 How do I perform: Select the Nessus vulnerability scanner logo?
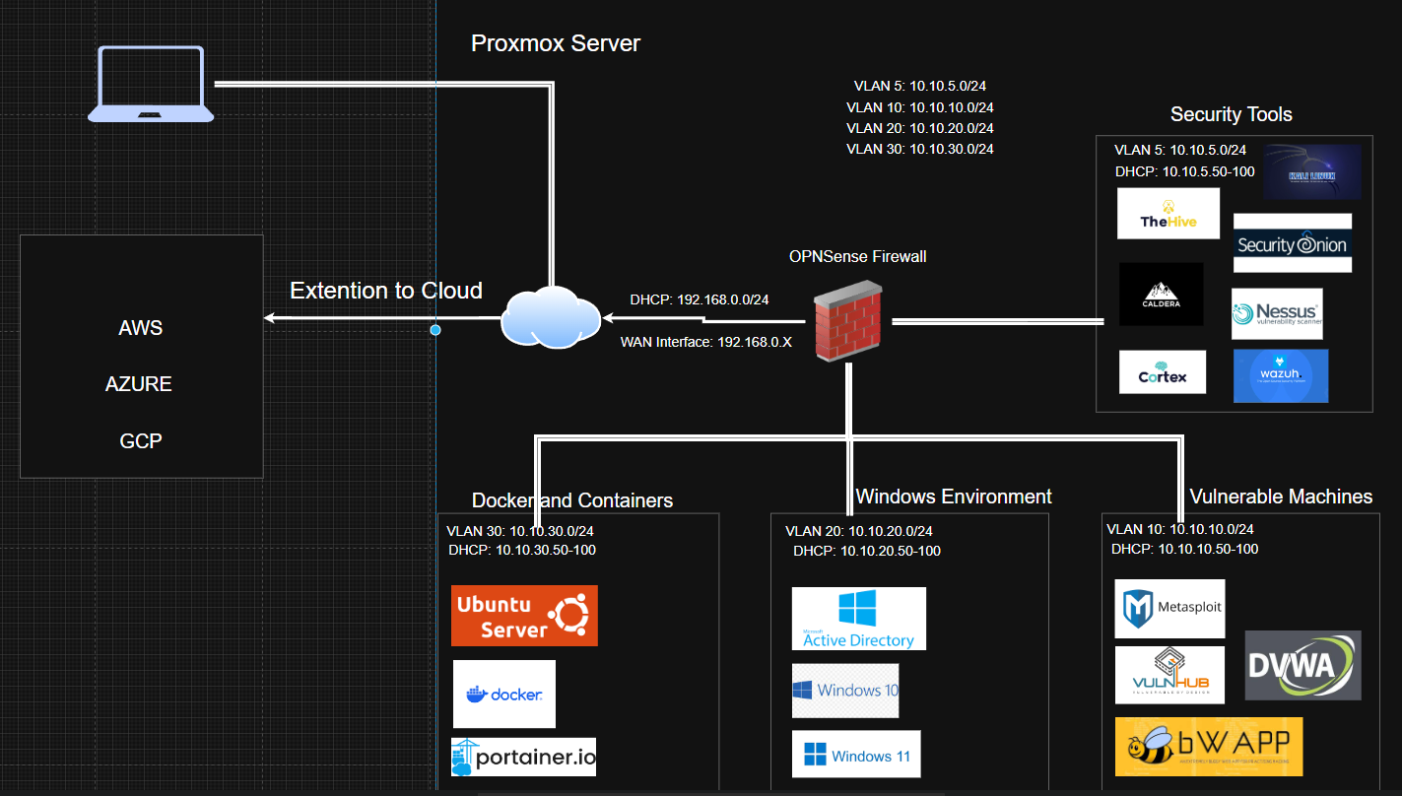[x=1277, y=313]
